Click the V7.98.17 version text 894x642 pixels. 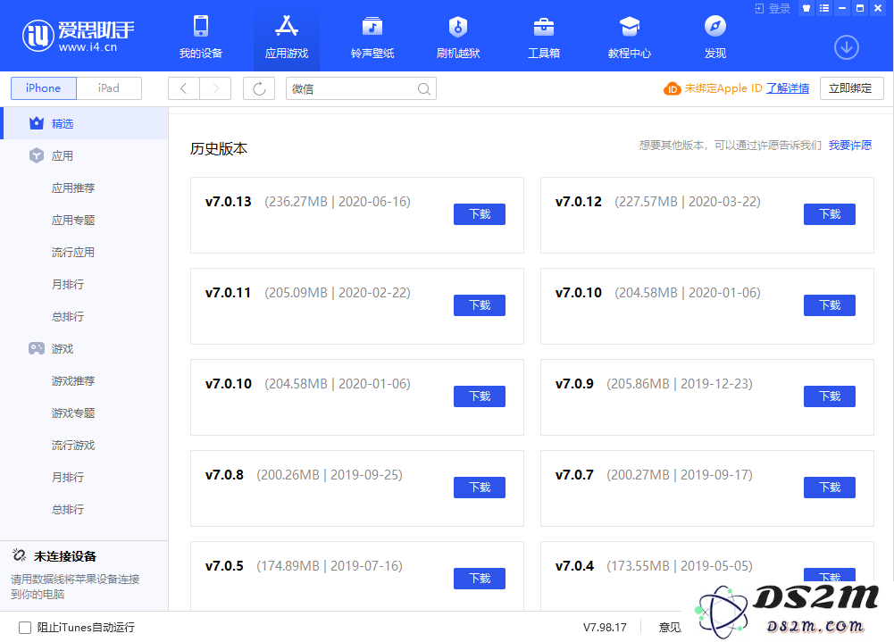click(x=605, y=628)
